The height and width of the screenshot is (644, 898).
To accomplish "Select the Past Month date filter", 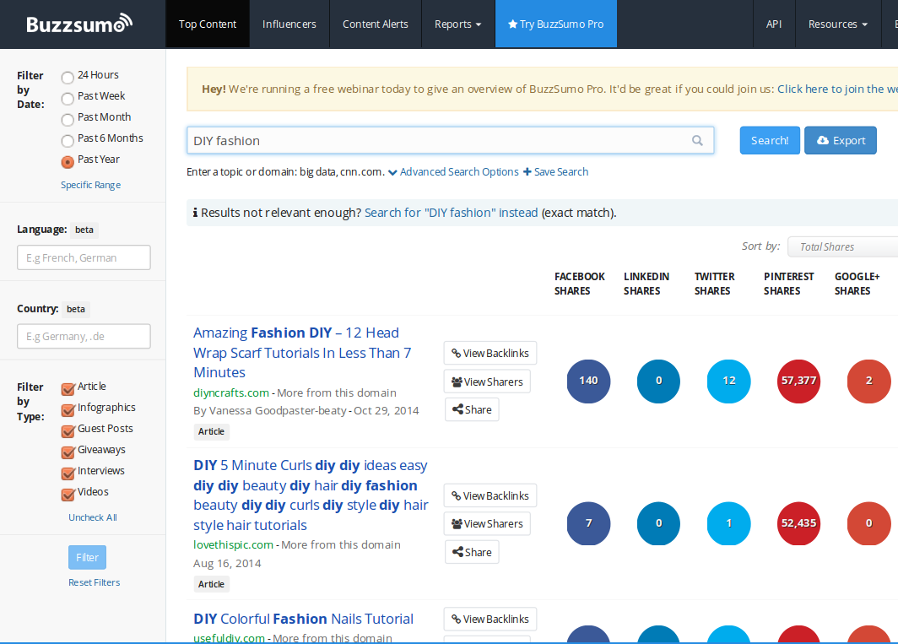I will tap(68, 119).
